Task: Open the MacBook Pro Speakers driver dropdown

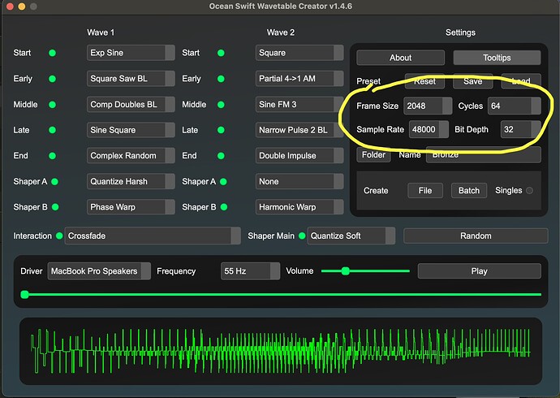Action: click(99, 271)
